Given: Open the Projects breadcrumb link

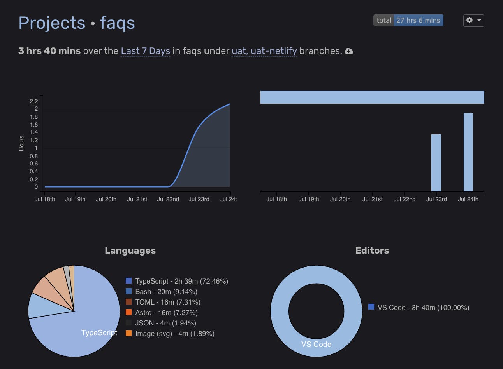Looking at the screenshot, I should point(52,23).
